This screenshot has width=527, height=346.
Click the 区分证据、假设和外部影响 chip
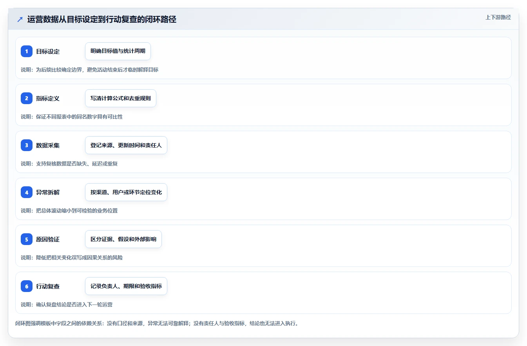[x=123, y=239]
